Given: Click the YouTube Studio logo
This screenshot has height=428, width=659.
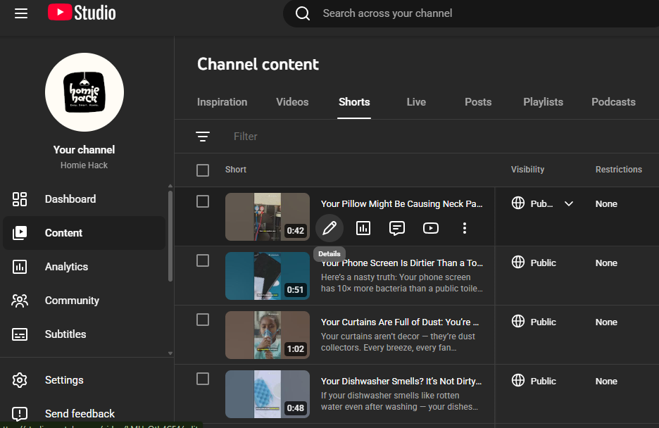Looking at the screenshot, I should coord(82,13).
